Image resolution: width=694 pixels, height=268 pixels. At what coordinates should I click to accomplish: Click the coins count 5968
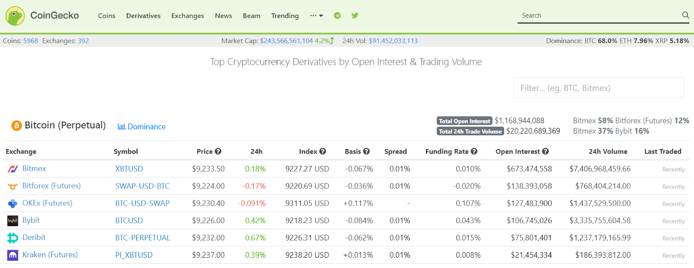coord(30,41)
